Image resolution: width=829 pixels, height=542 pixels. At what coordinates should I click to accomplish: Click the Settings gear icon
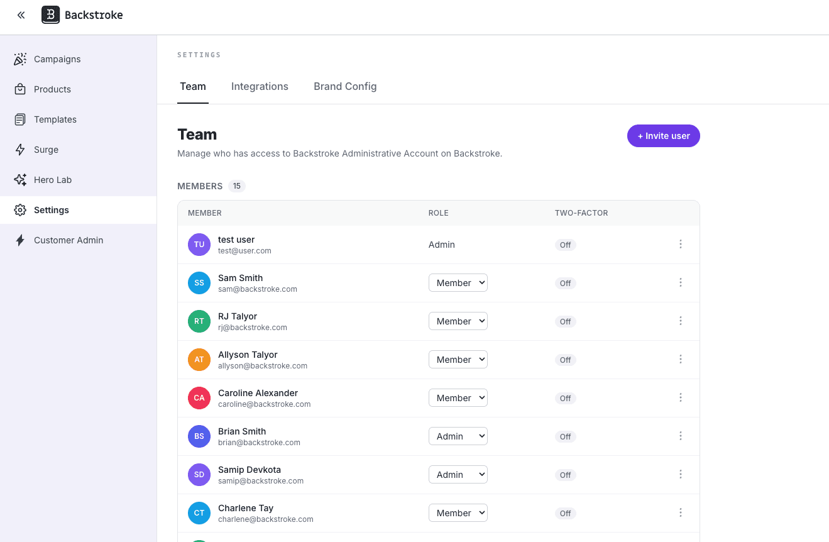(20, 210)
